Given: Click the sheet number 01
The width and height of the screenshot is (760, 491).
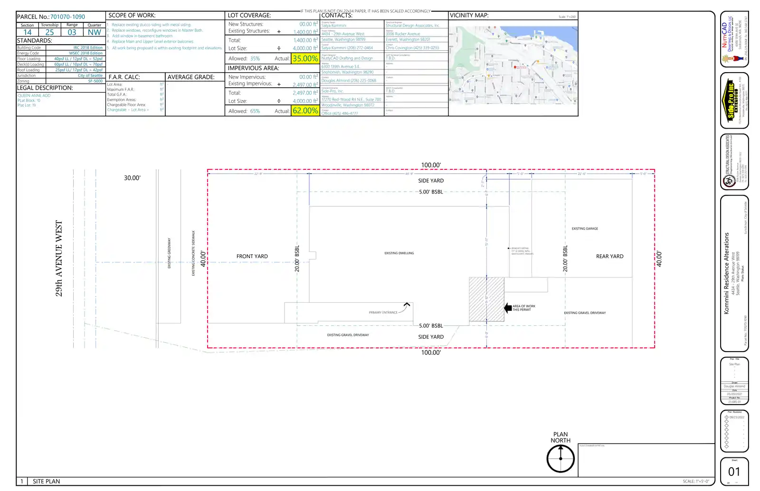Looking at the screenshot, I should tap(734, 472).
